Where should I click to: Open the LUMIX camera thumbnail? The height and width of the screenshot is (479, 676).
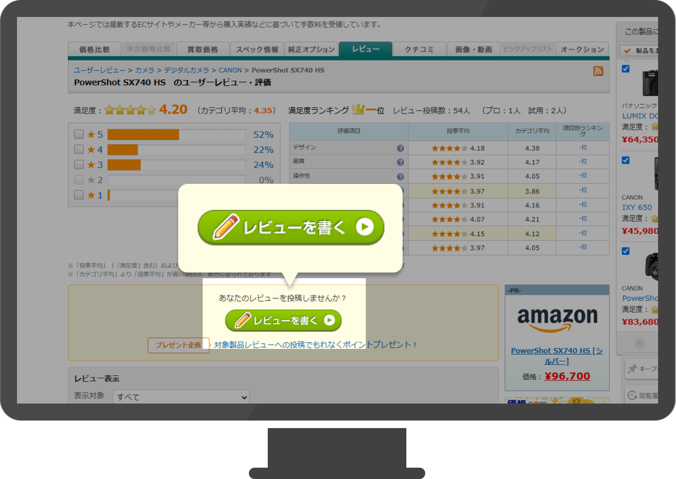coord(650,83)
